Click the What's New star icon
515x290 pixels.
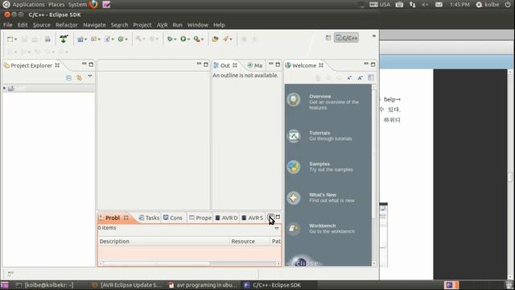click(x=294, y=198)
